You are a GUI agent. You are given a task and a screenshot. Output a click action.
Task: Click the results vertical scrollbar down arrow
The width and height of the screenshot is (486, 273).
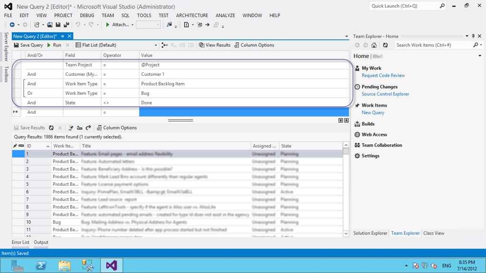tap(346, 234)
